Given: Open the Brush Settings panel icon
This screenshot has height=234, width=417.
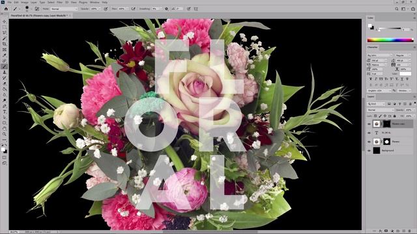Looking at the screenshot, I should 37,8.
